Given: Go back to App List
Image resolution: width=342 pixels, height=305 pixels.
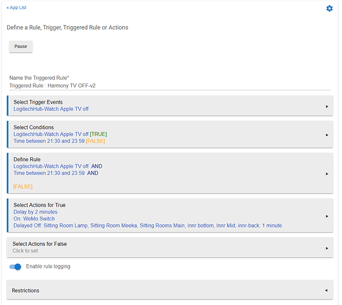Looking at the screenshot, I should 16,8.
